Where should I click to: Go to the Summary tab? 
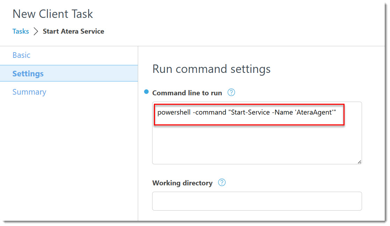coord(29,92)
